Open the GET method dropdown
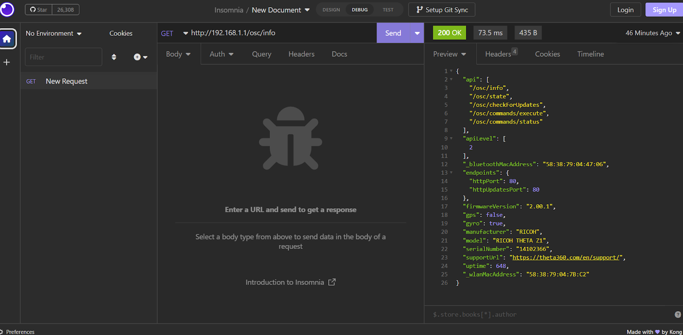The height and width of the screenshot is (335, 683). (x=174, y=33)
